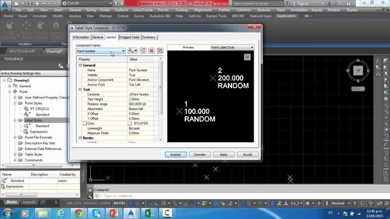Open the Windows Start button
Screen dimensions: 390x219
click(x=7, y=213)
